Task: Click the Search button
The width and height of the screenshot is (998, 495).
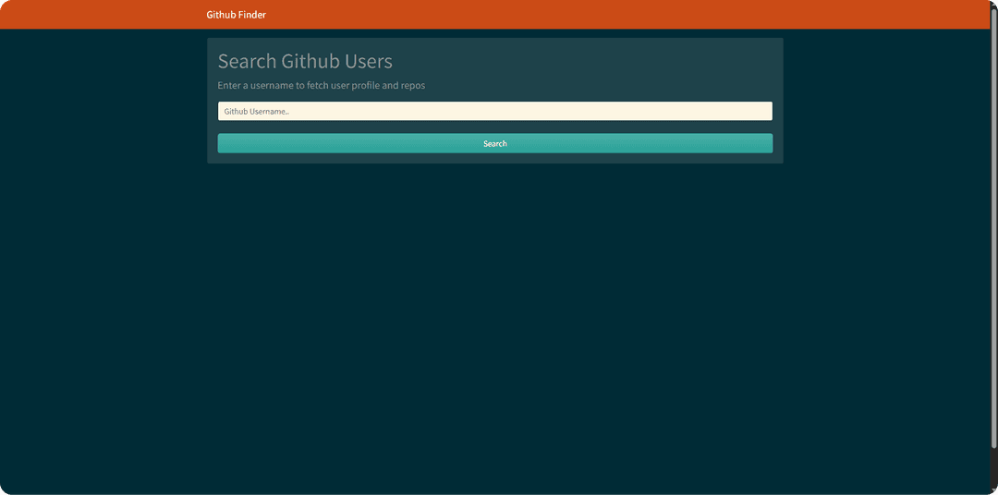Action: click(495, 143)
